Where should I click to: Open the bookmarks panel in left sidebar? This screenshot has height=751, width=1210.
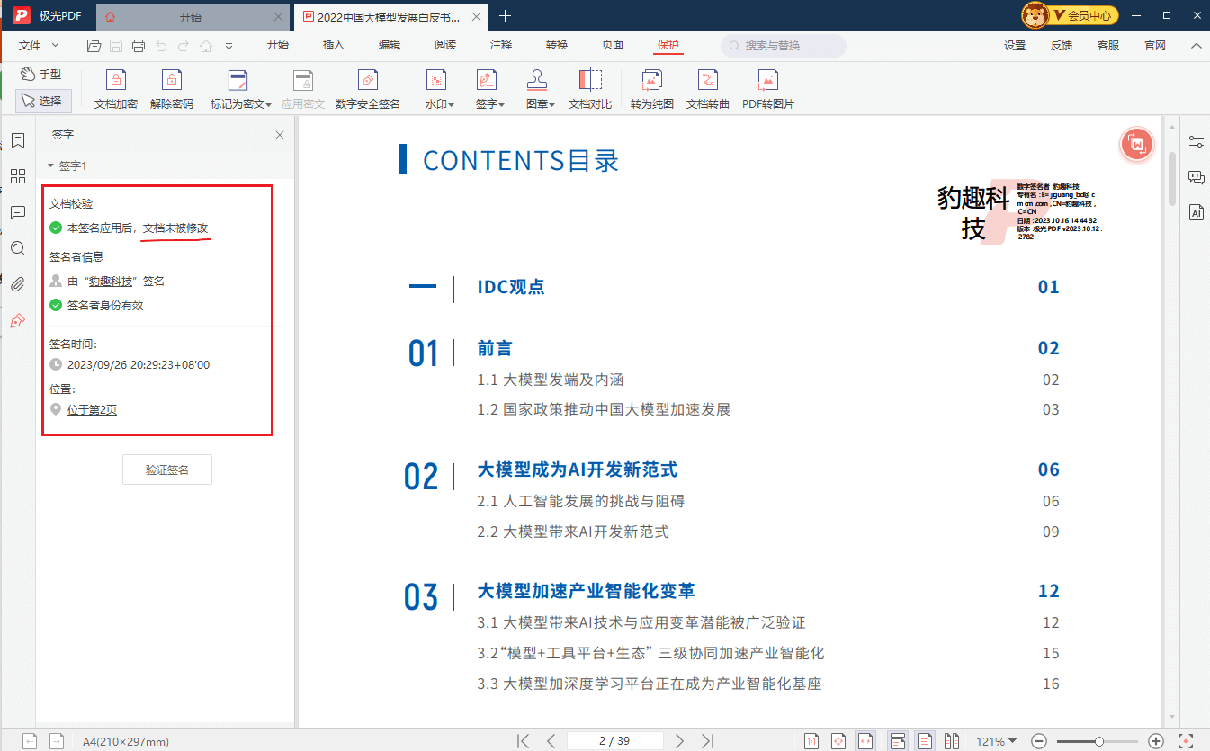(18, 140)
